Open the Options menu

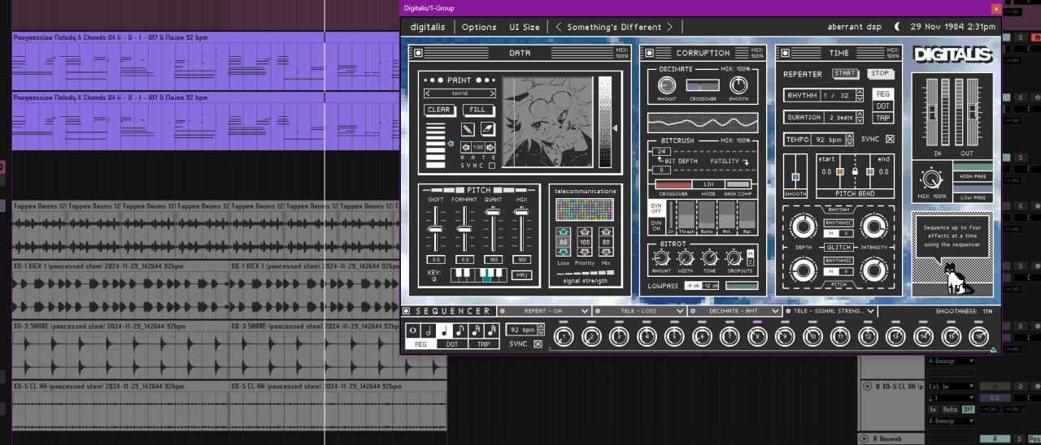pos(479,27)
